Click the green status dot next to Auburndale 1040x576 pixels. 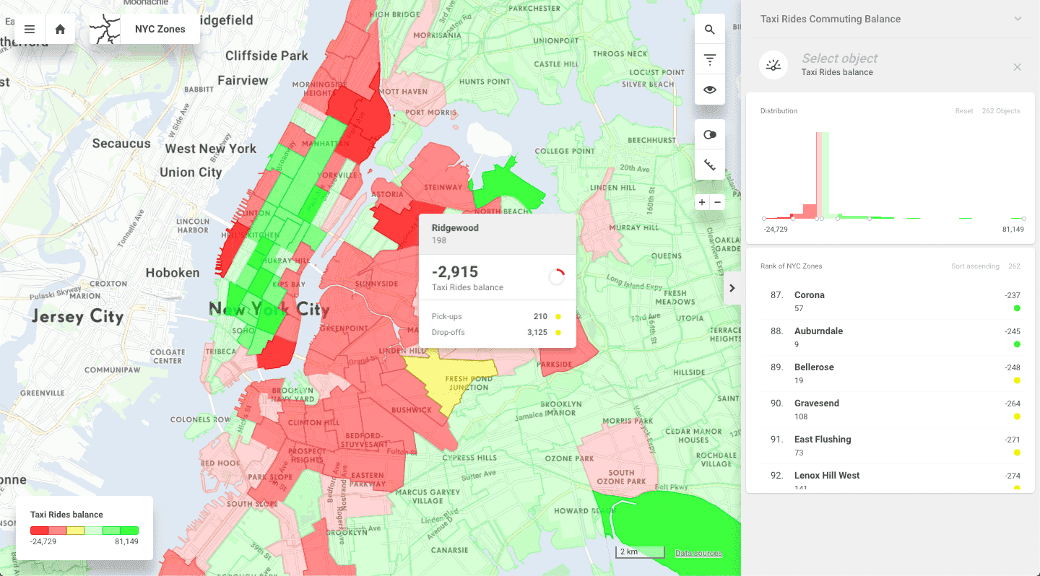[1017, 344]
